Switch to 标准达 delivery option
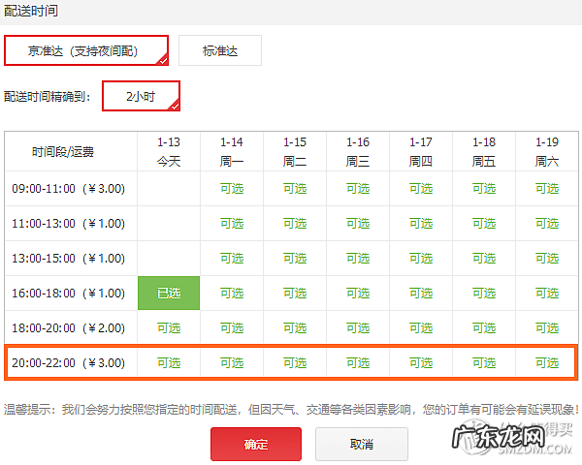The height and width of the screenshot is (465, 582). [220, 50]
